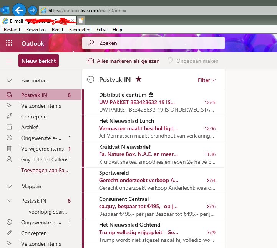The image size is (277, 248).
Task: Click the browser back arrow button
Action: [x=19, y=10]
